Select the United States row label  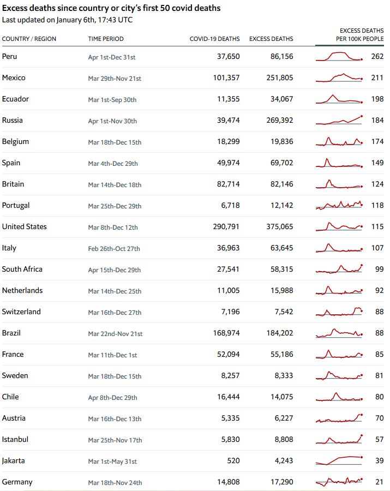click(x=25, y=226)
